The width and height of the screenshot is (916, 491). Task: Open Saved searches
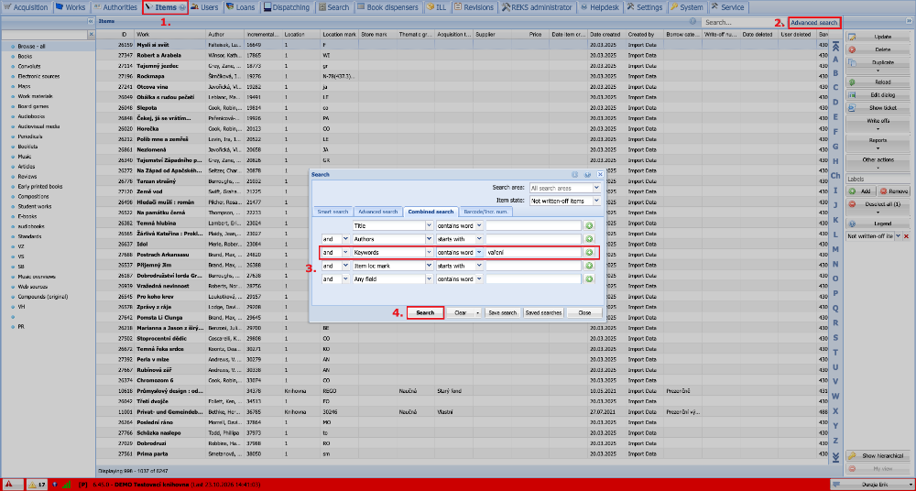point(543,312)
